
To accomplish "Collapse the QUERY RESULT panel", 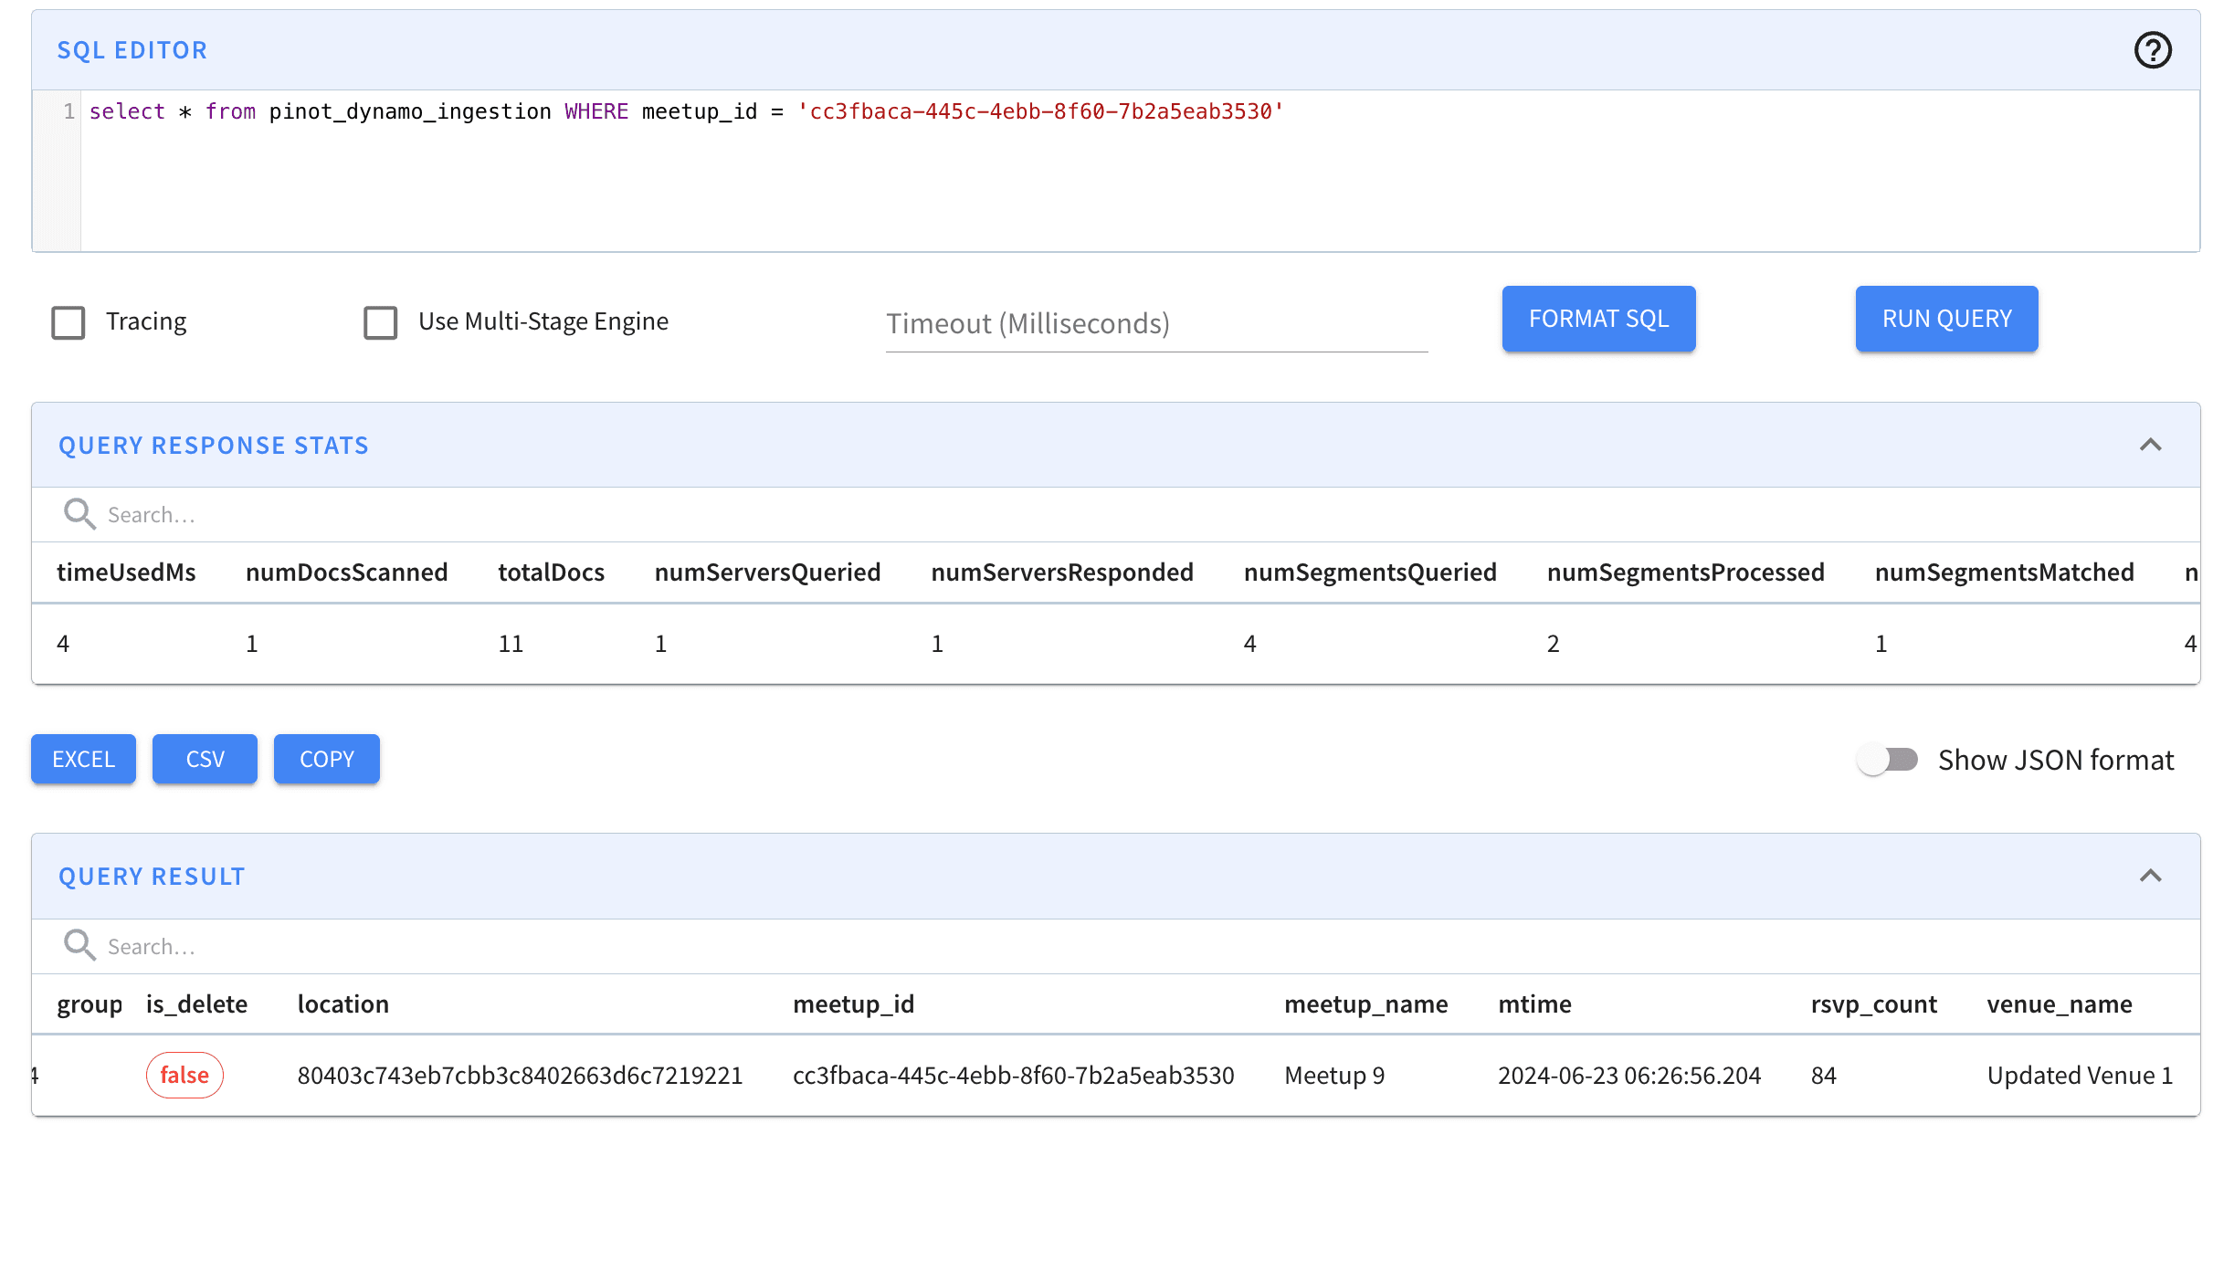I will coord(2155,876).
